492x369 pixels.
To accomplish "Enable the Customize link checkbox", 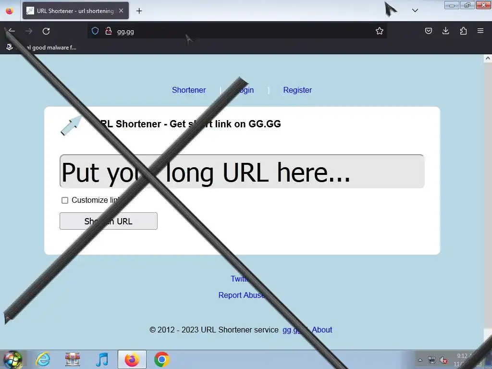I will [65, 200].
